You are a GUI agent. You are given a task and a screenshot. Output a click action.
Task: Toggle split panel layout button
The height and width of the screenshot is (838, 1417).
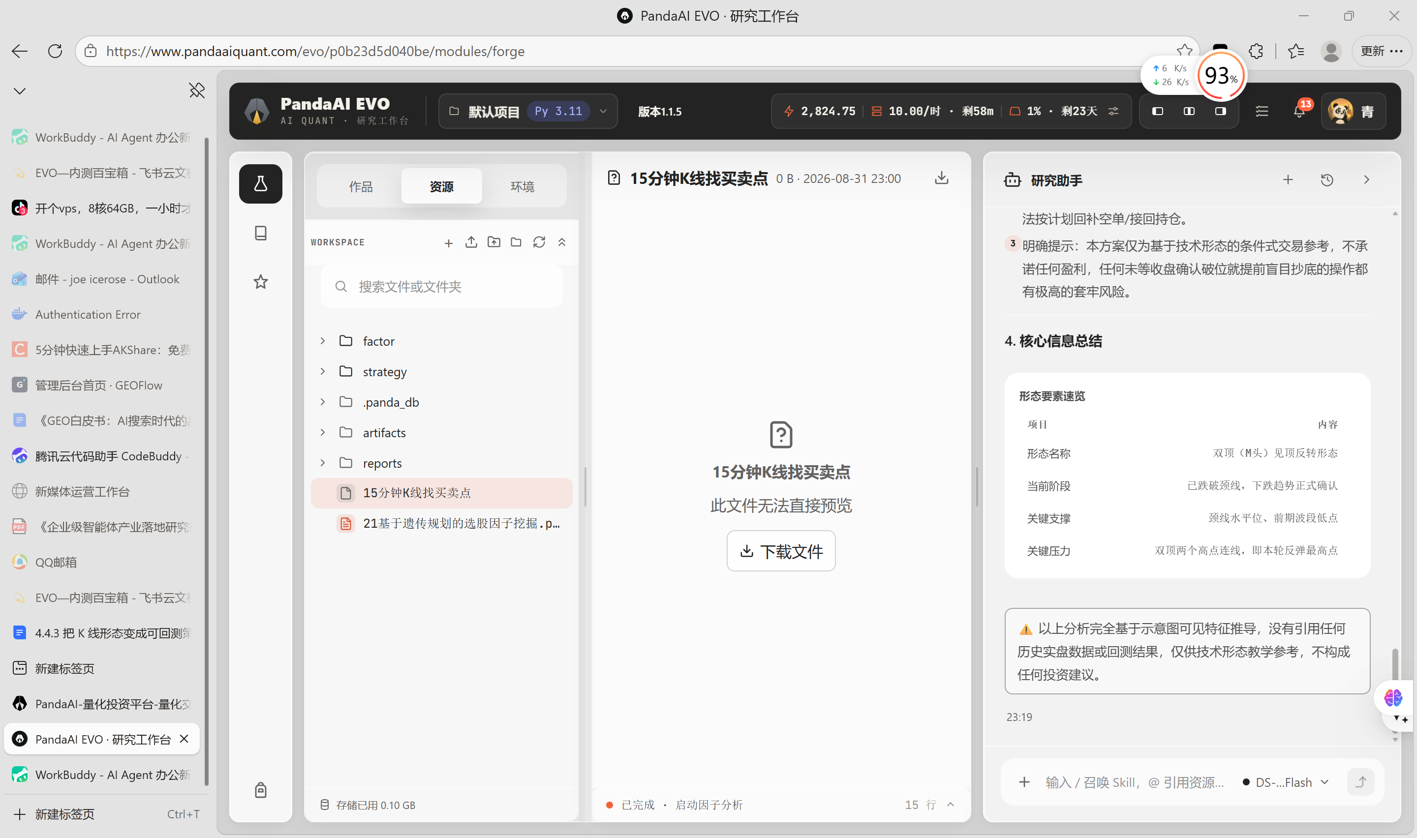1189,111
